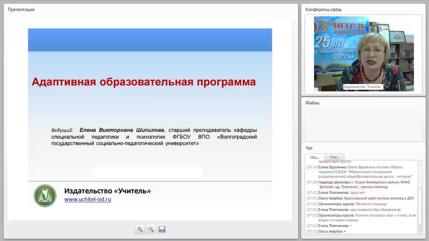Select the Чат panel title

click(309, 148)
